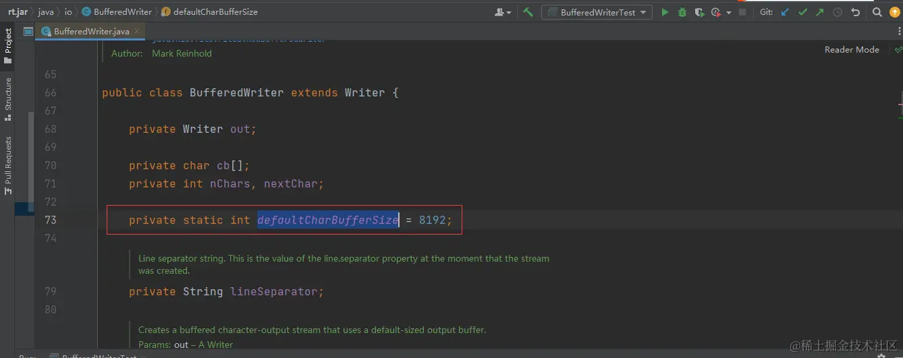The height and width of the screenshot is (358, 903).
Task: Click the Writer superclass after extends
Action: click(364, 92)
